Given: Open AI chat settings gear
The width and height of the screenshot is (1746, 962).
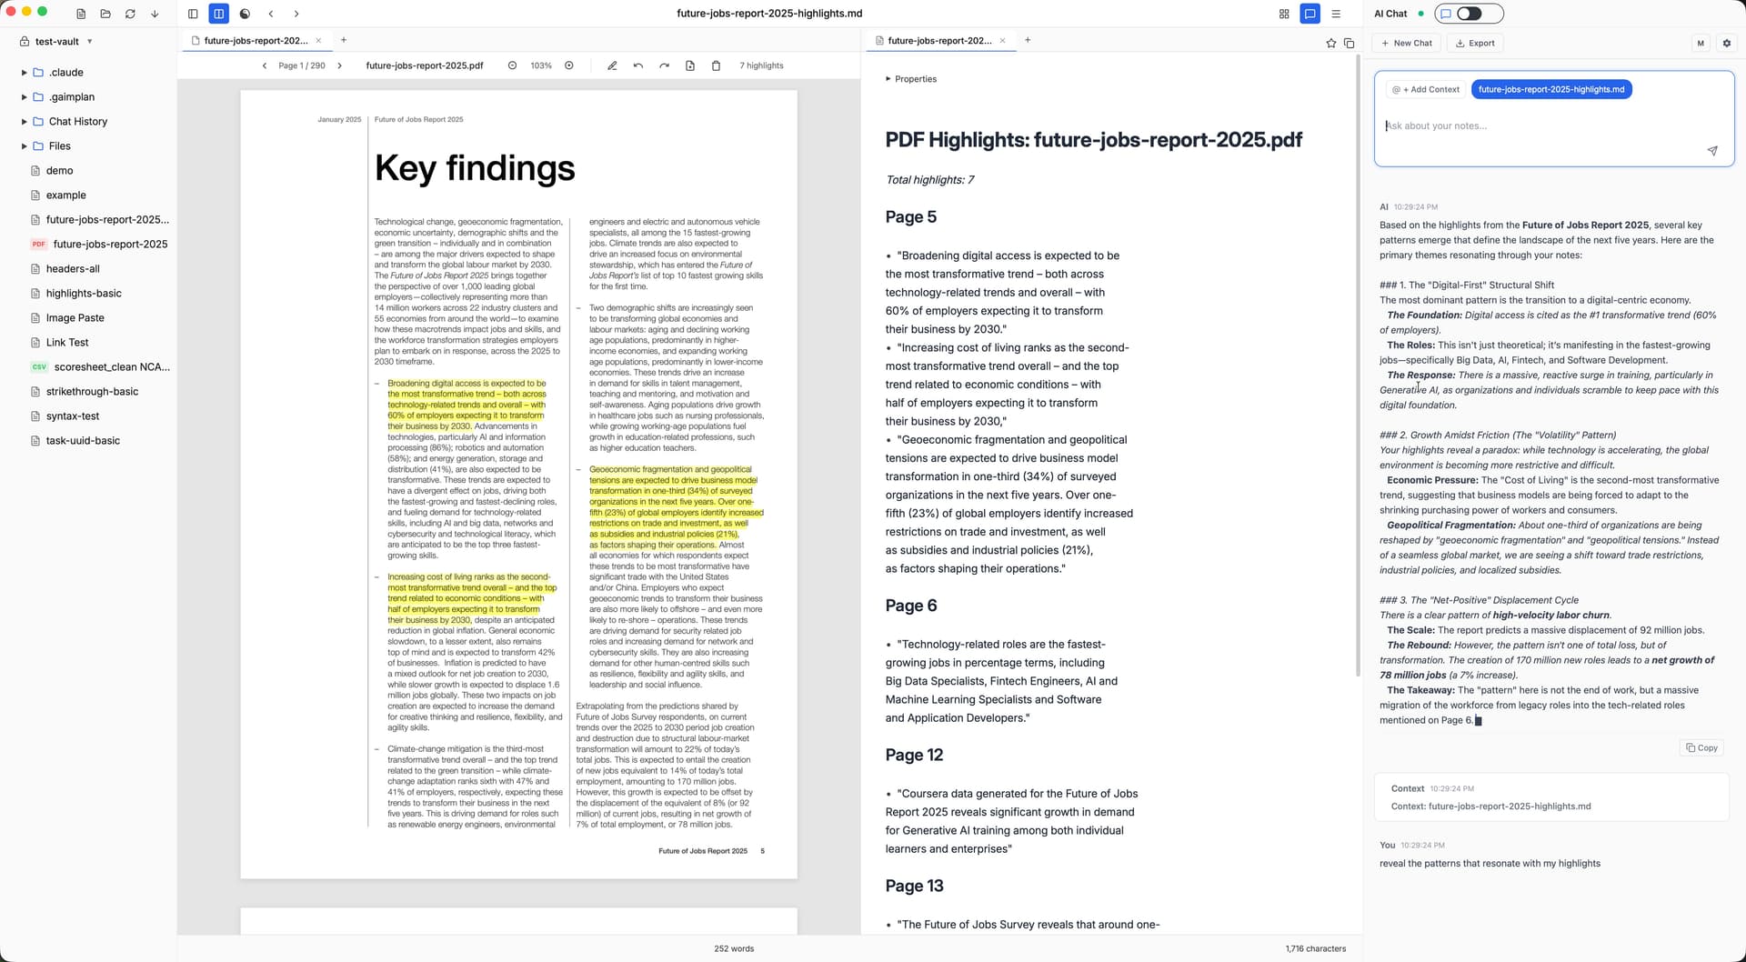Looking at the screenshot, I should pos(1727,43).
